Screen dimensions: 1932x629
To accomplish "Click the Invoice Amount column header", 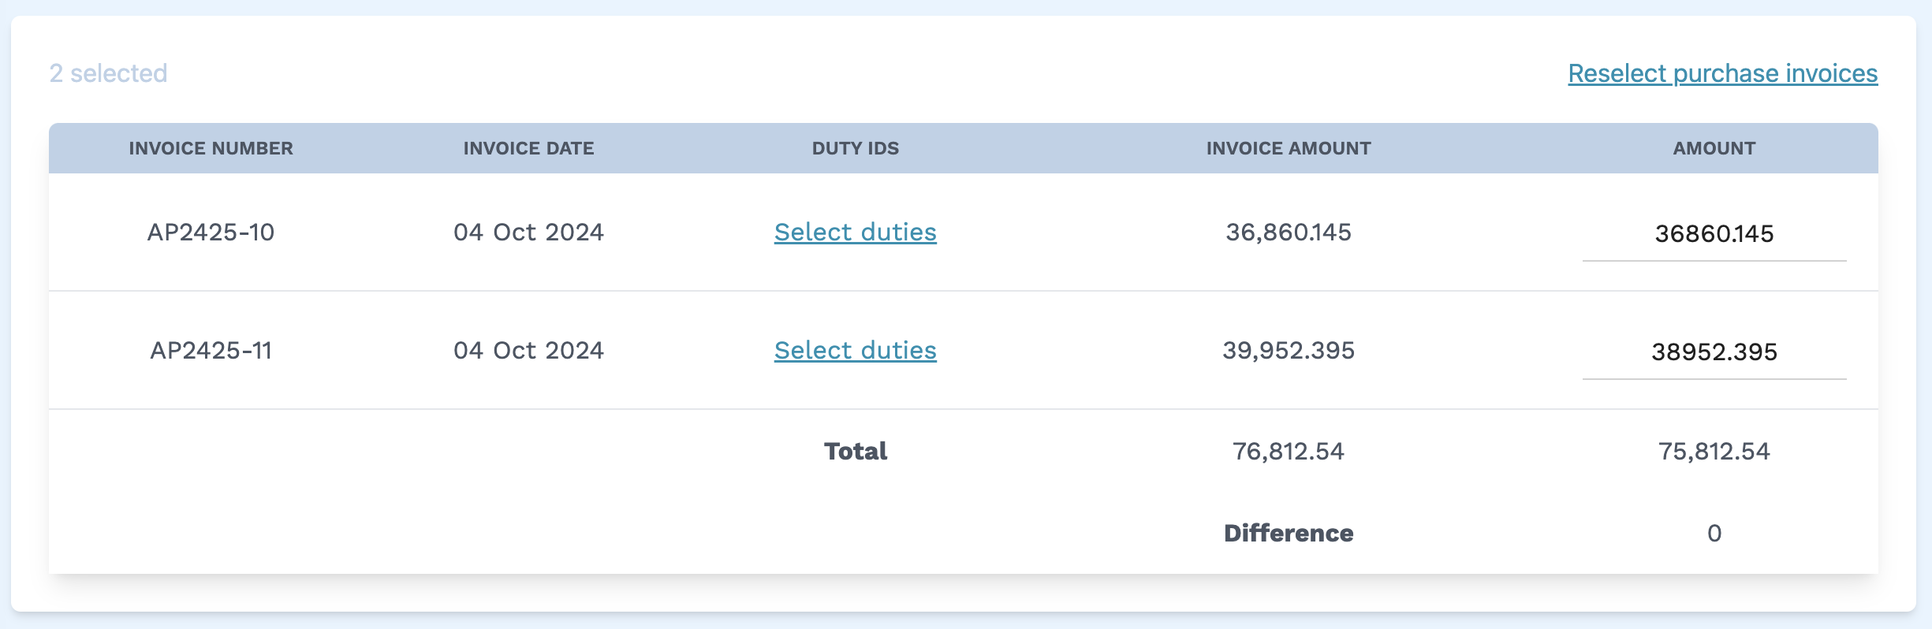I will [1288, 148].
